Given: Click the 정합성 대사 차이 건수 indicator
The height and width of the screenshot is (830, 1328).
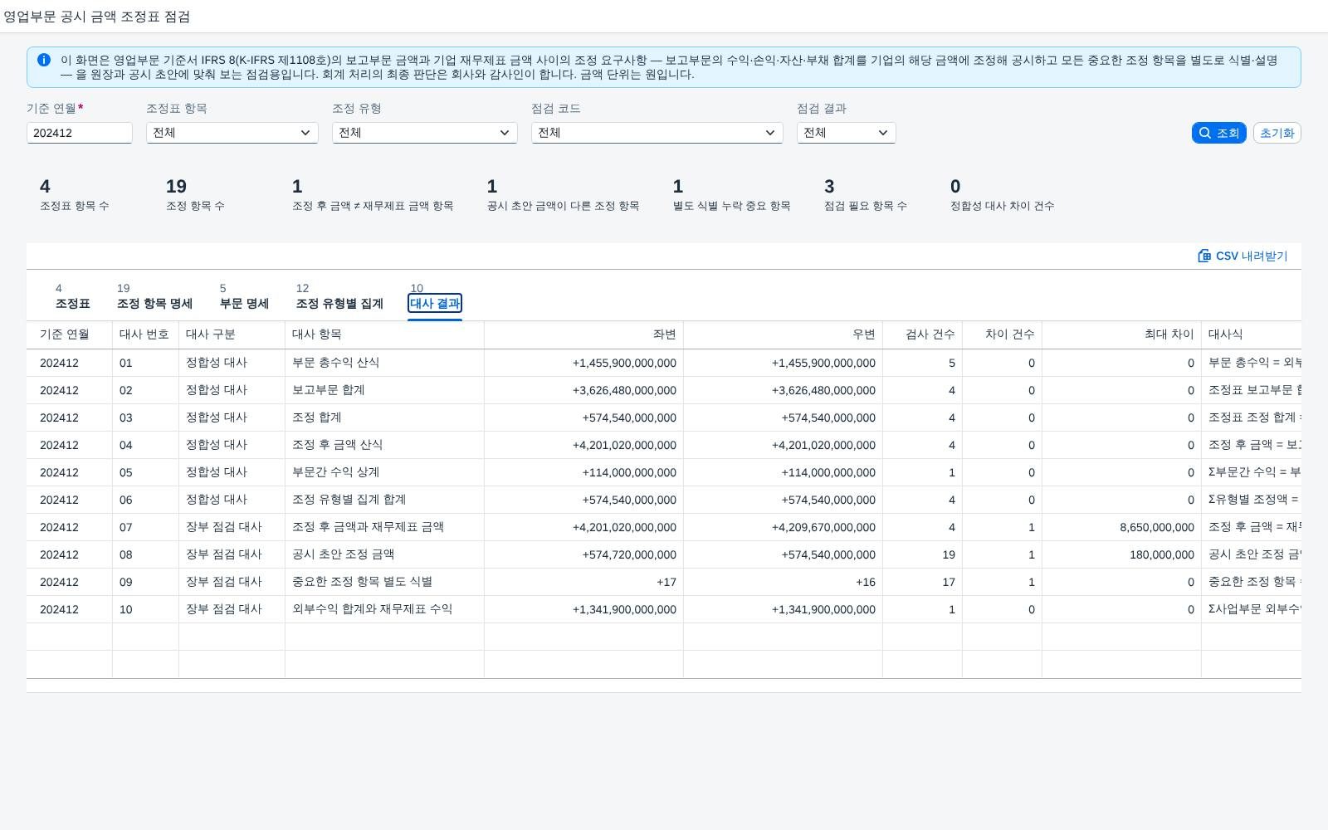Looking at the screenshot, I should pyautogui.click(x=1002, y=195).
